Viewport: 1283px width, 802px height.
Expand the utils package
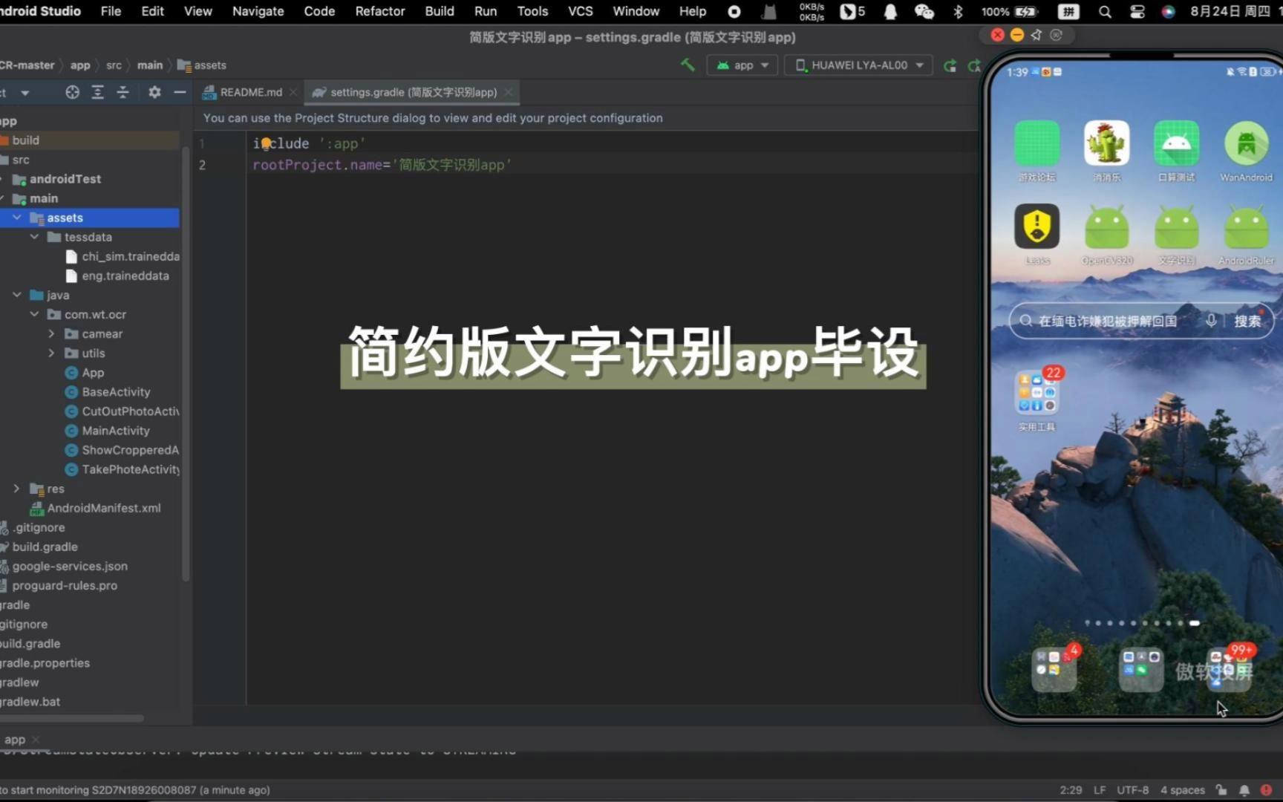click(x=51, y=353)
